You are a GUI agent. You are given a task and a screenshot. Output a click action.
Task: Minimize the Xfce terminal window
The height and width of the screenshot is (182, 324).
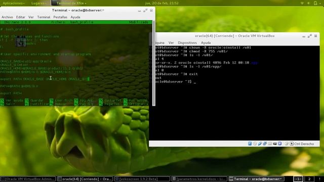click(140, 11)
